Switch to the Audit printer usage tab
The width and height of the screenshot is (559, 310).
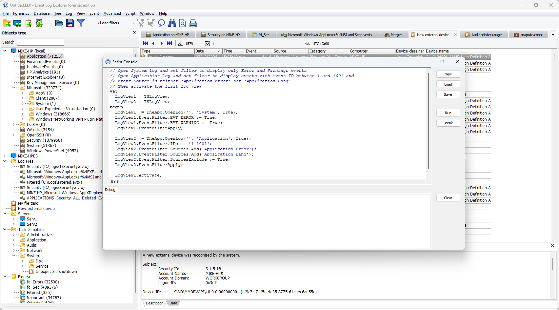click(x=484, y=34)
